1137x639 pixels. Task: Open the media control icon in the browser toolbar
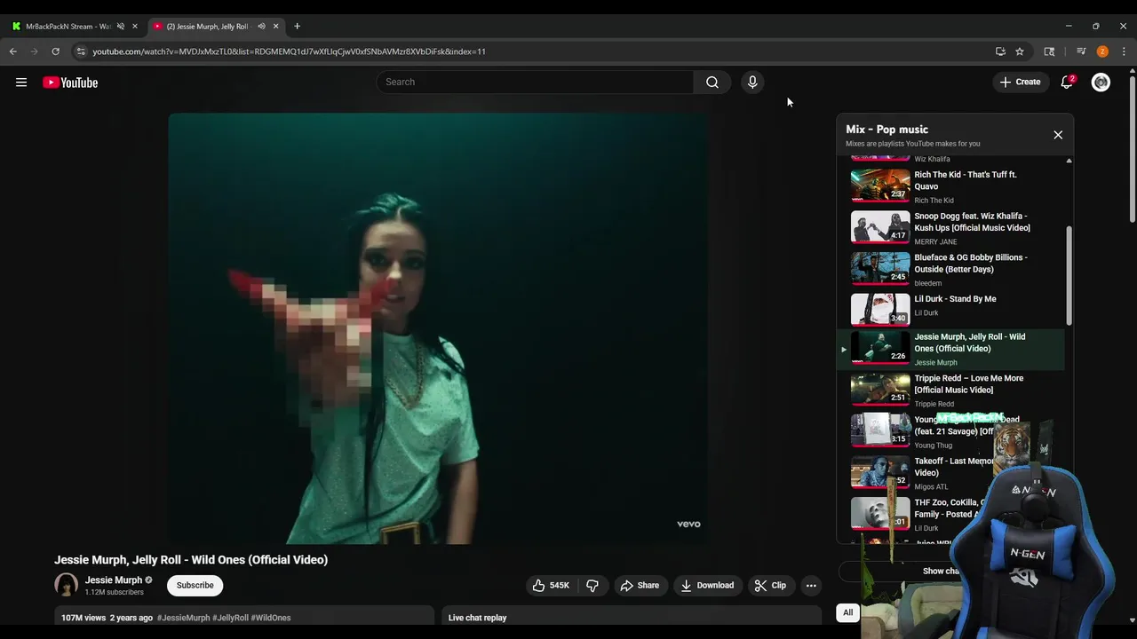[1081, 51]
